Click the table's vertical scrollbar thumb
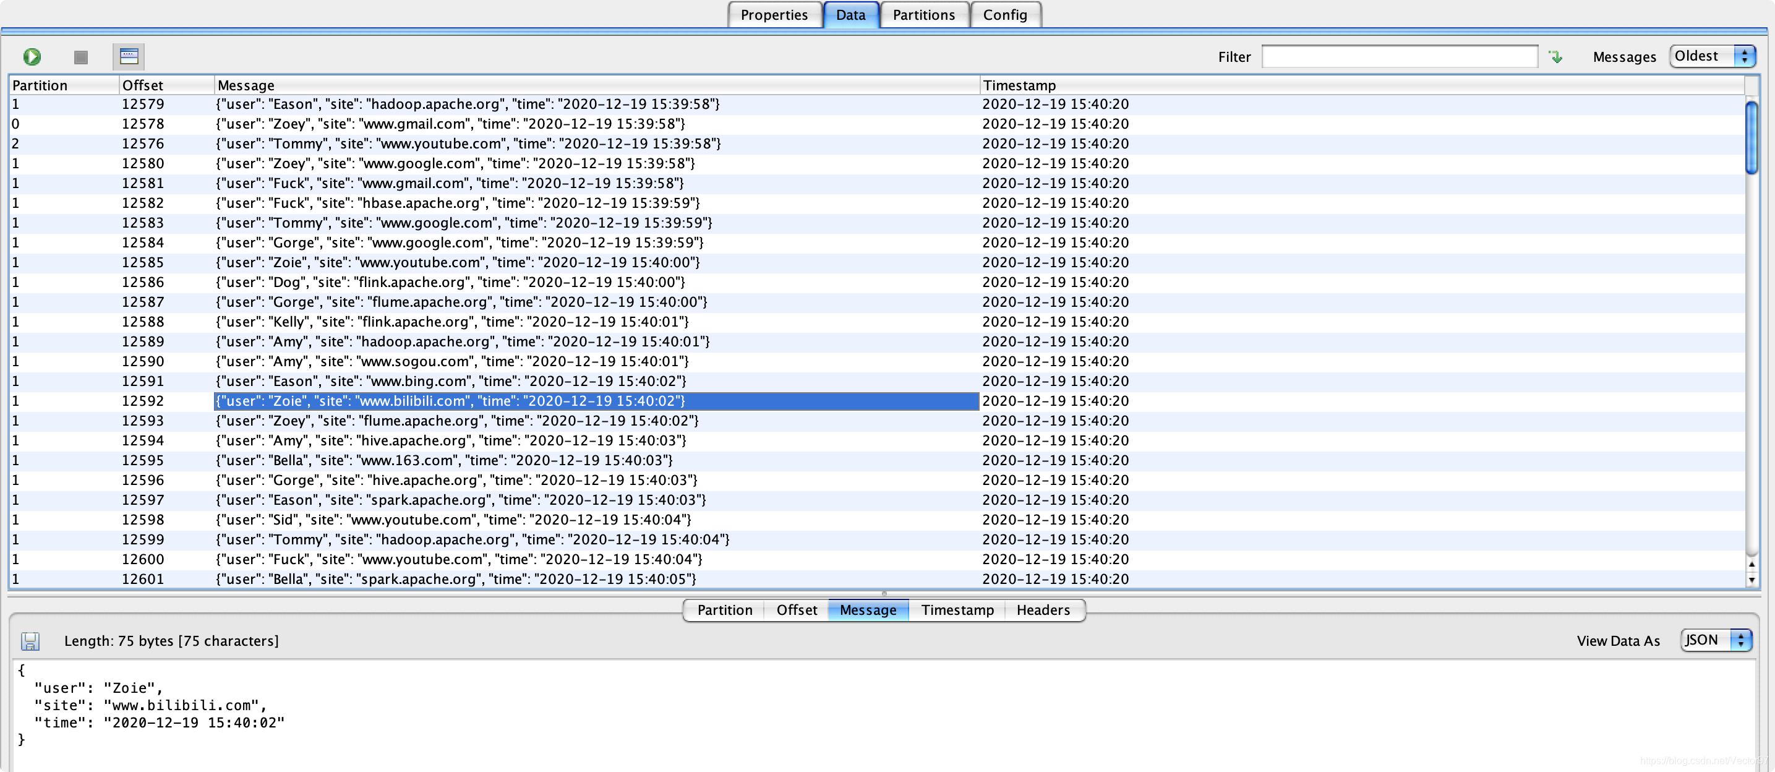 coord(1751,138)
